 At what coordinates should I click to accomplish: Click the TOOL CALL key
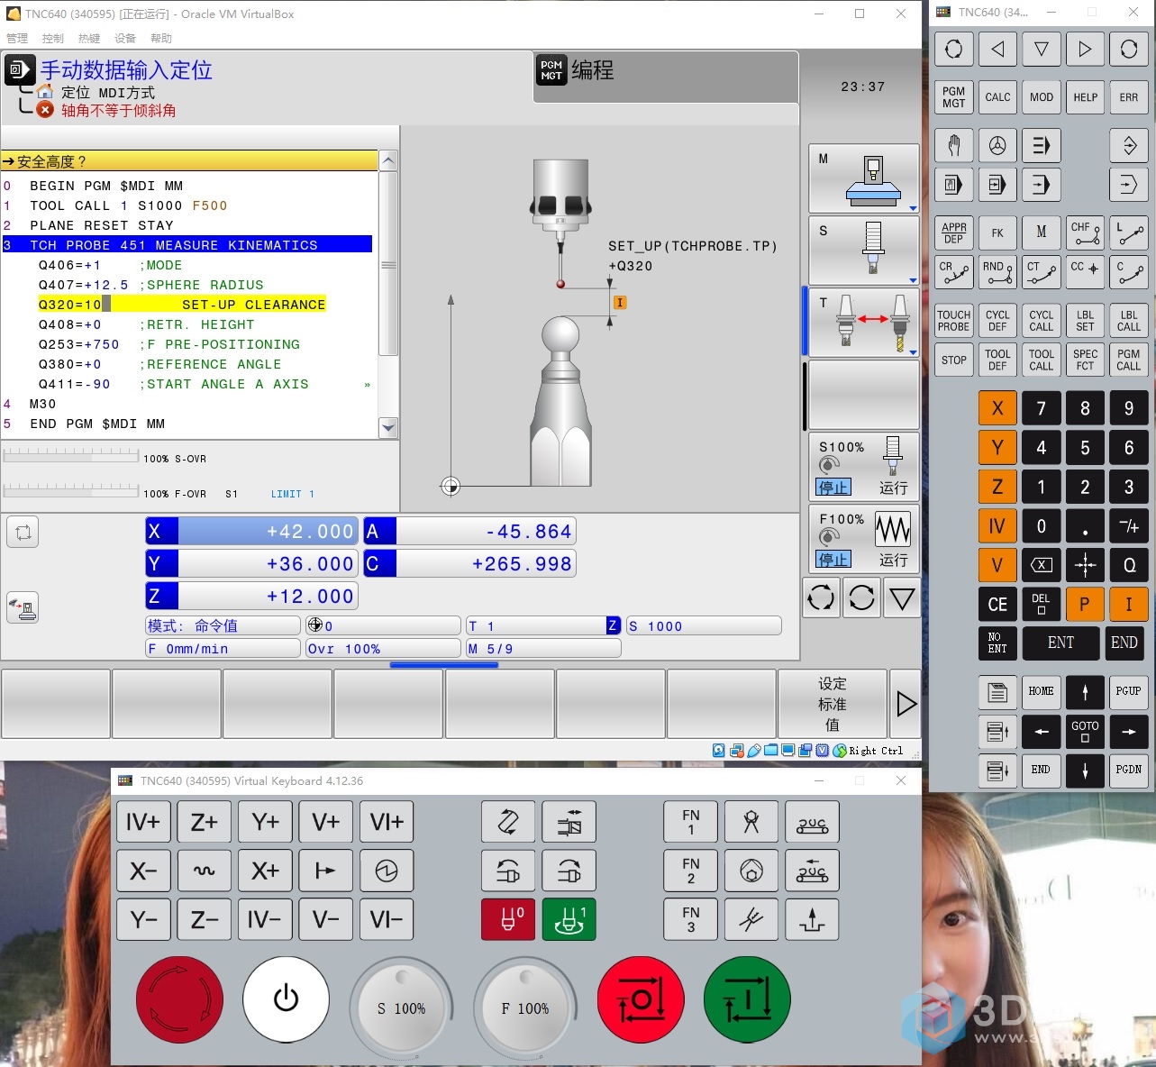(1042, 360)
